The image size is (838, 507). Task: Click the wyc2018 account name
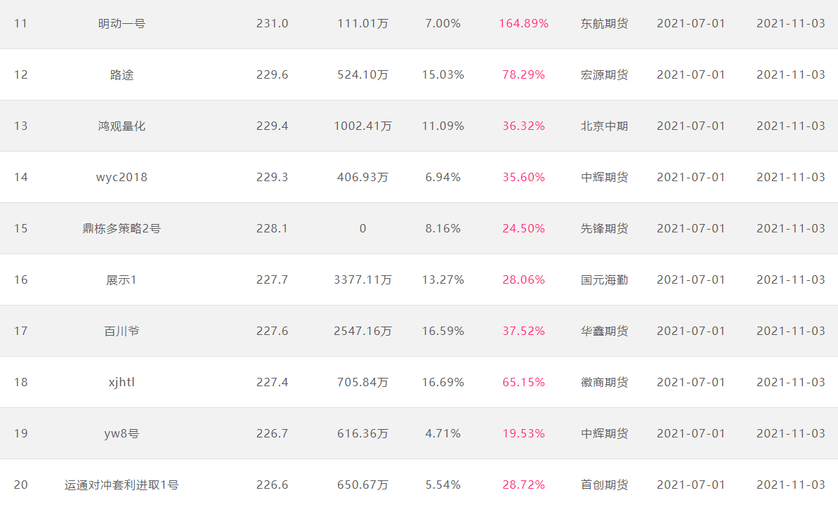122,178
